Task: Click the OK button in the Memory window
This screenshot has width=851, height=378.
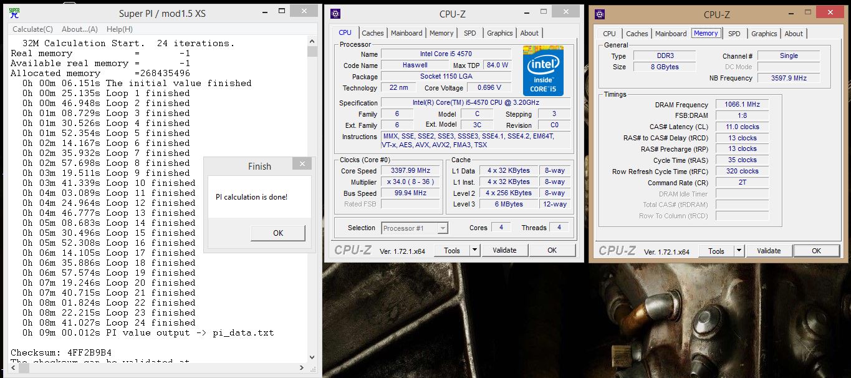Action: pyautogui.click(x=816, y=251)
